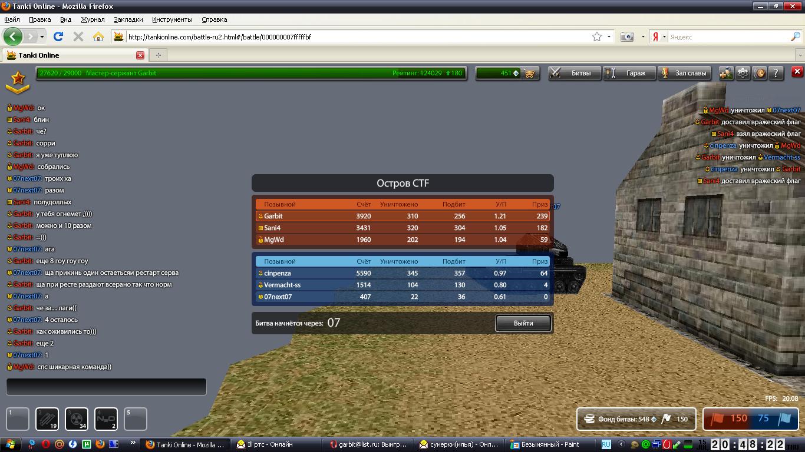805x452 pixels.
Task: Click the chat message input field
Action: point(106,387)
